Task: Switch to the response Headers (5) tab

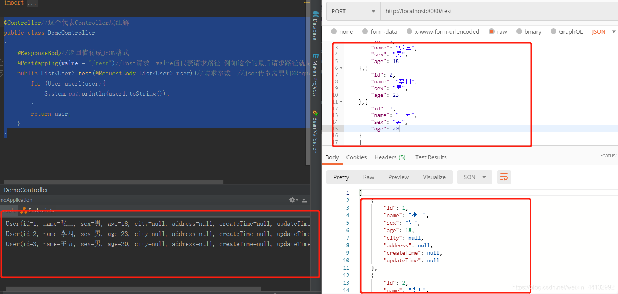Action: tap(390, 157)
